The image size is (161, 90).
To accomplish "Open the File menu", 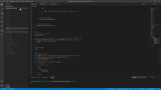I will click(x=4, y=1).
